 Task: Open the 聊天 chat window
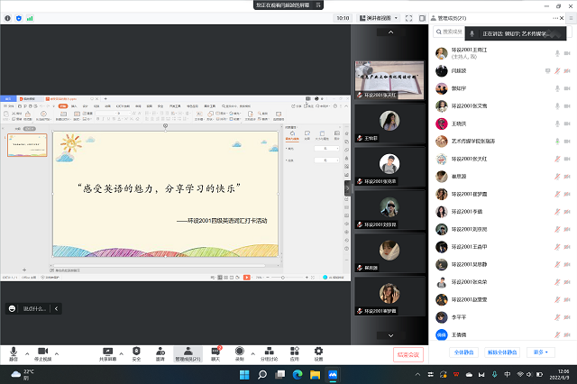[x=215, y=354]
